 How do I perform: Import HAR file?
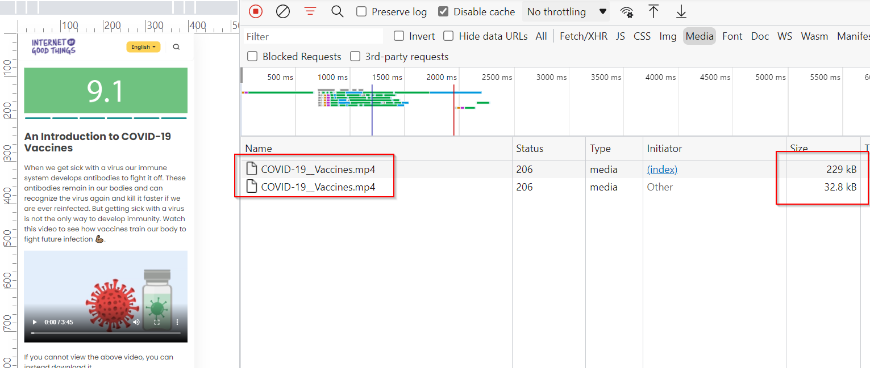click(653, 11)
